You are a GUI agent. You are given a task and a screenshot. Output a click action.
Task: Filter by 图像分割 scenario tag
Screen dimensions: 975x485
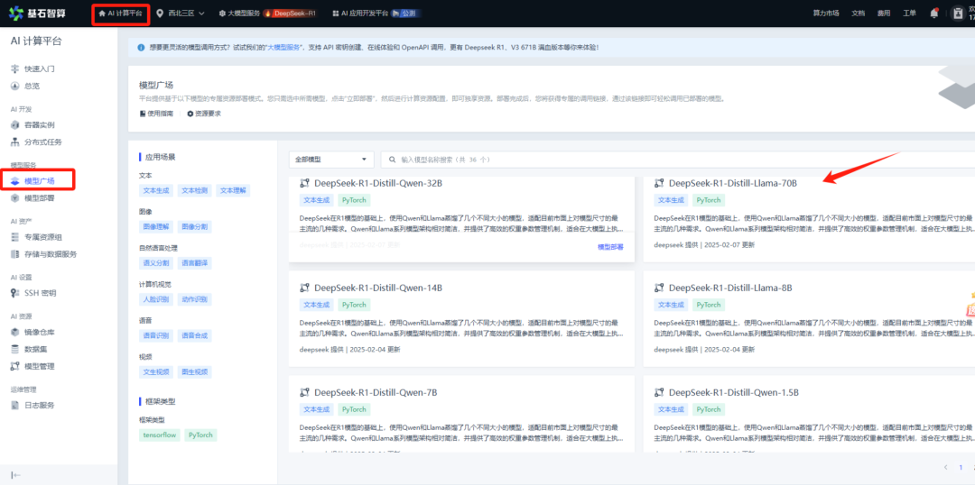point(195,226)
